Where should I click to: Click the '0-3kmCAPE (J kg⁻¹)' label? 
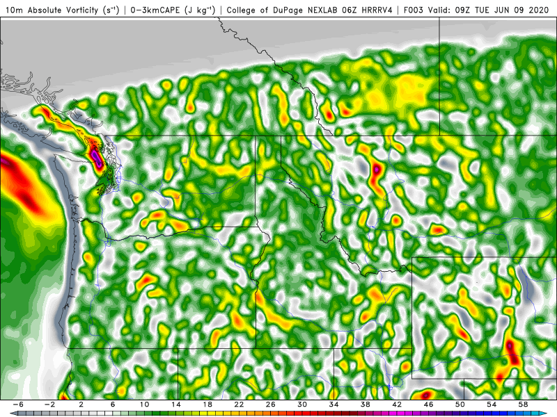(x=173, y=10)
